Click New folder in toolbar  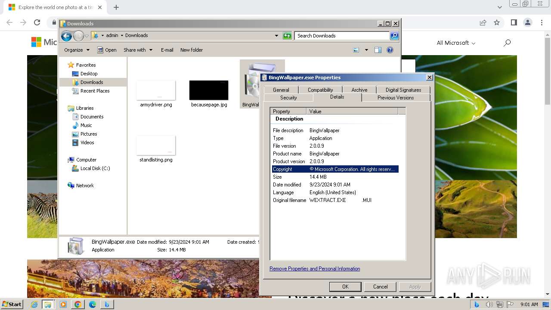coord(192,50)
